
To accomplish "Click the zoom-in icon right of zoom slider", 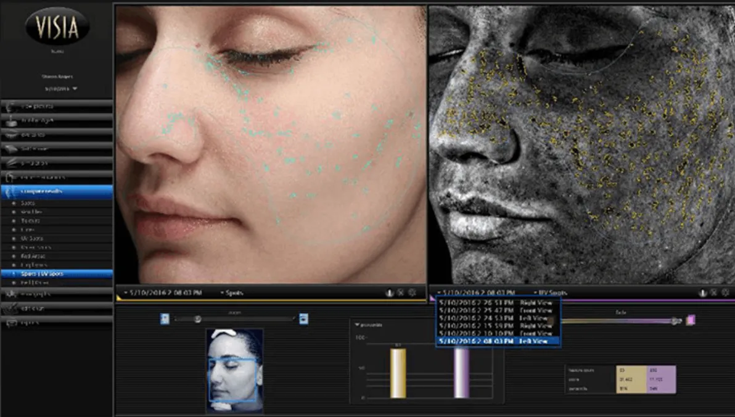I will click(x=303, y=318).
